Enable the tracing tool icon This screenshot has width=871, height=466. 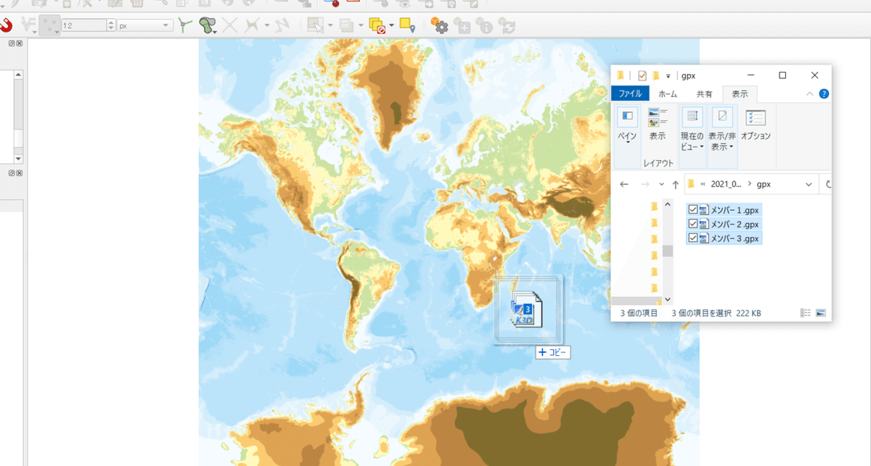tap(253, 25)
